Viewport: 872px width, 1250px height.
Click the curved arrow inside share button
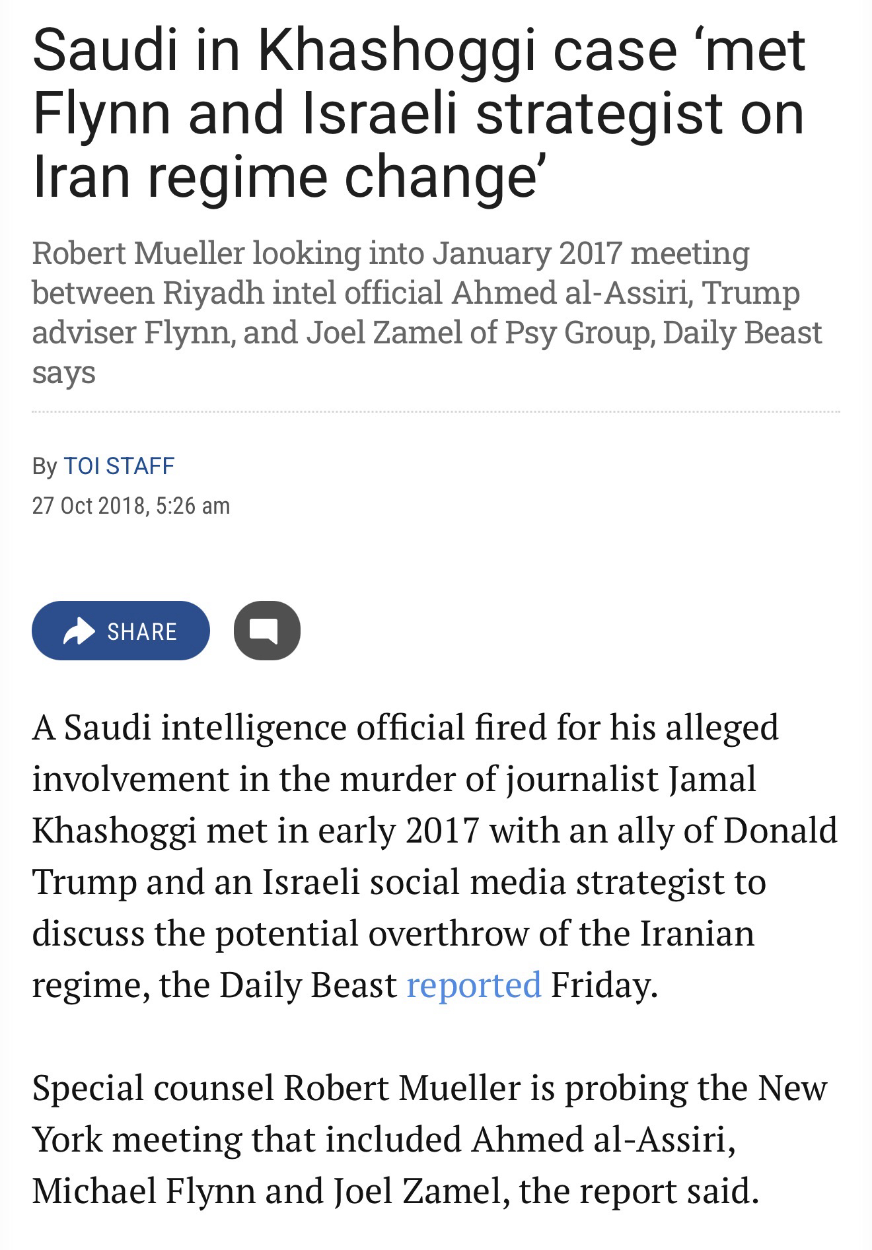click(79, 631)
